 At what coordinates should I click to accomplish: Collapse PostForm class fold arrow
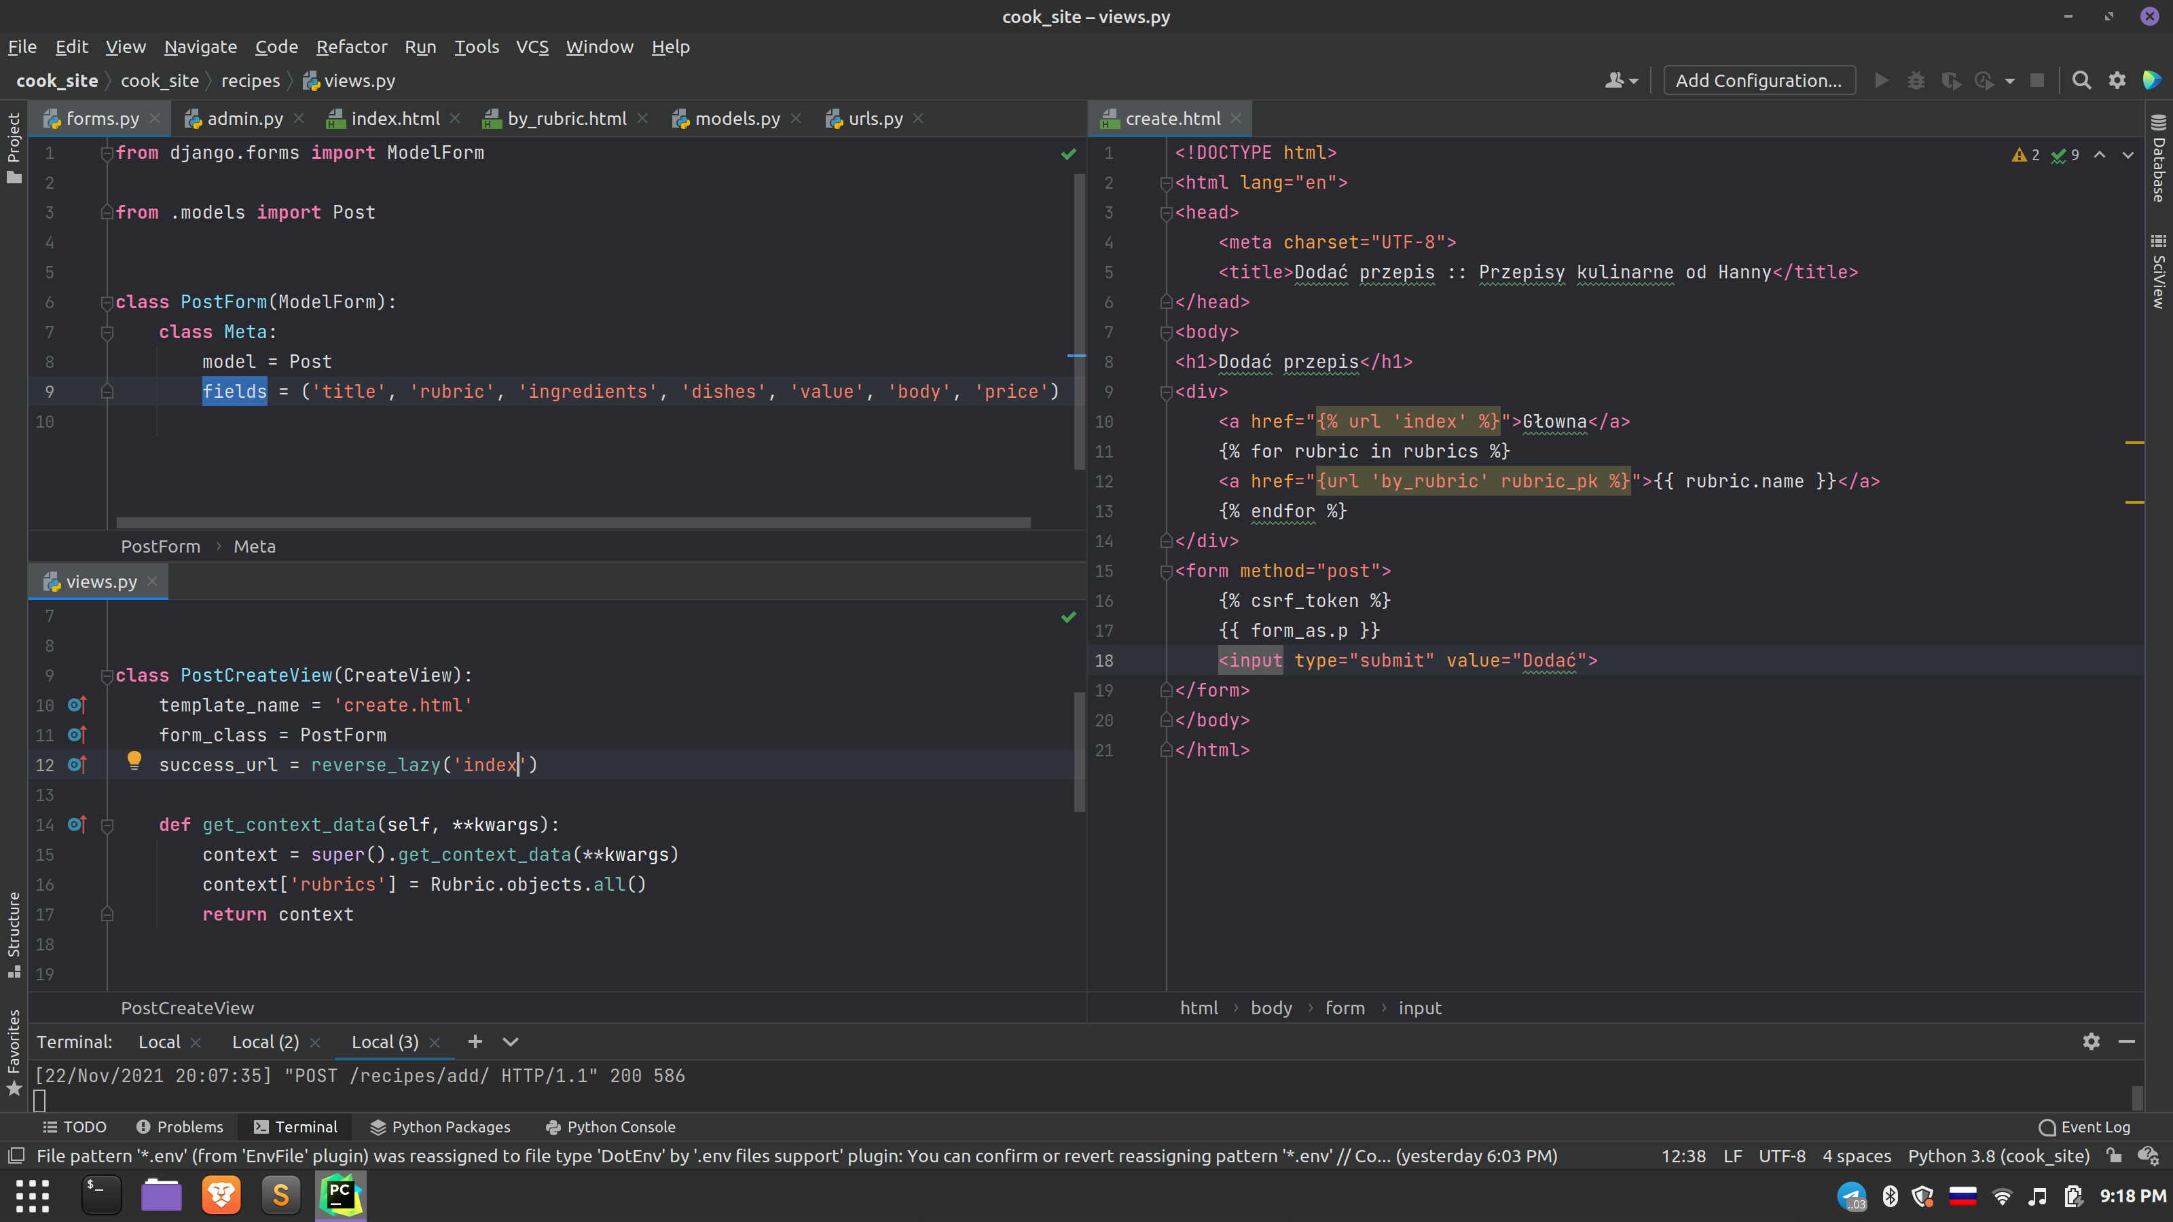[107, 302]
